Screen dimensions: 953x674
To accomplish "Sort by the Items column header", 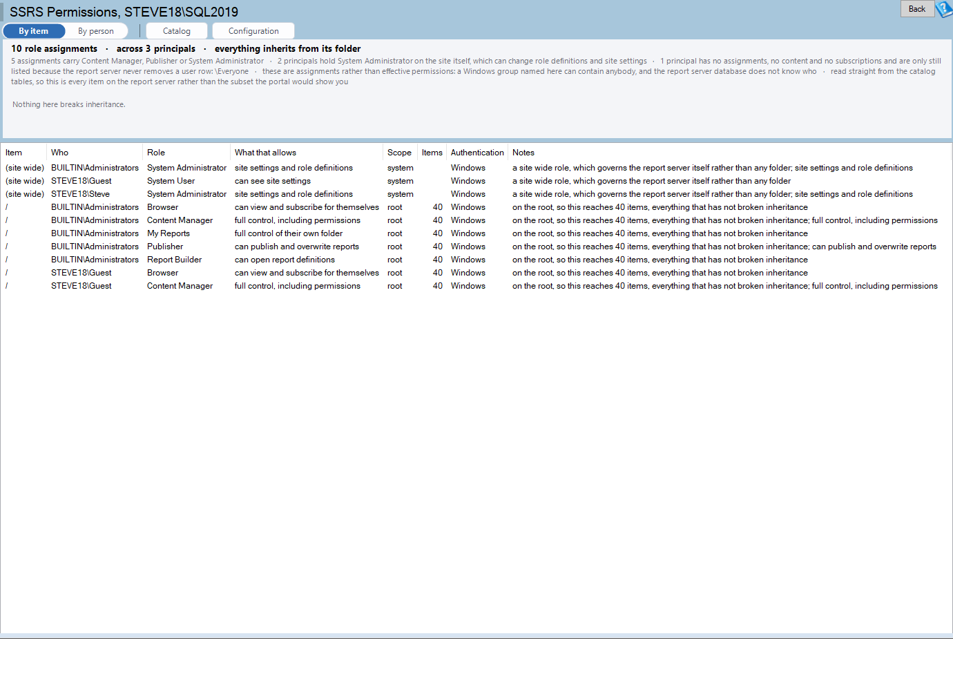I will [x=432, y=153].
